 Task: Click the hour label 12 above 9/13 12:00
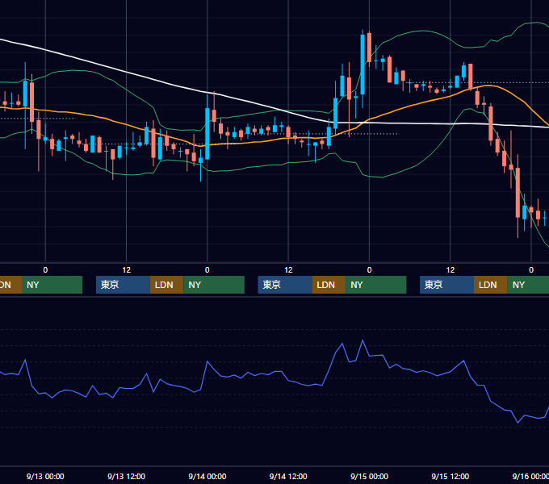(x=127, y=270)
